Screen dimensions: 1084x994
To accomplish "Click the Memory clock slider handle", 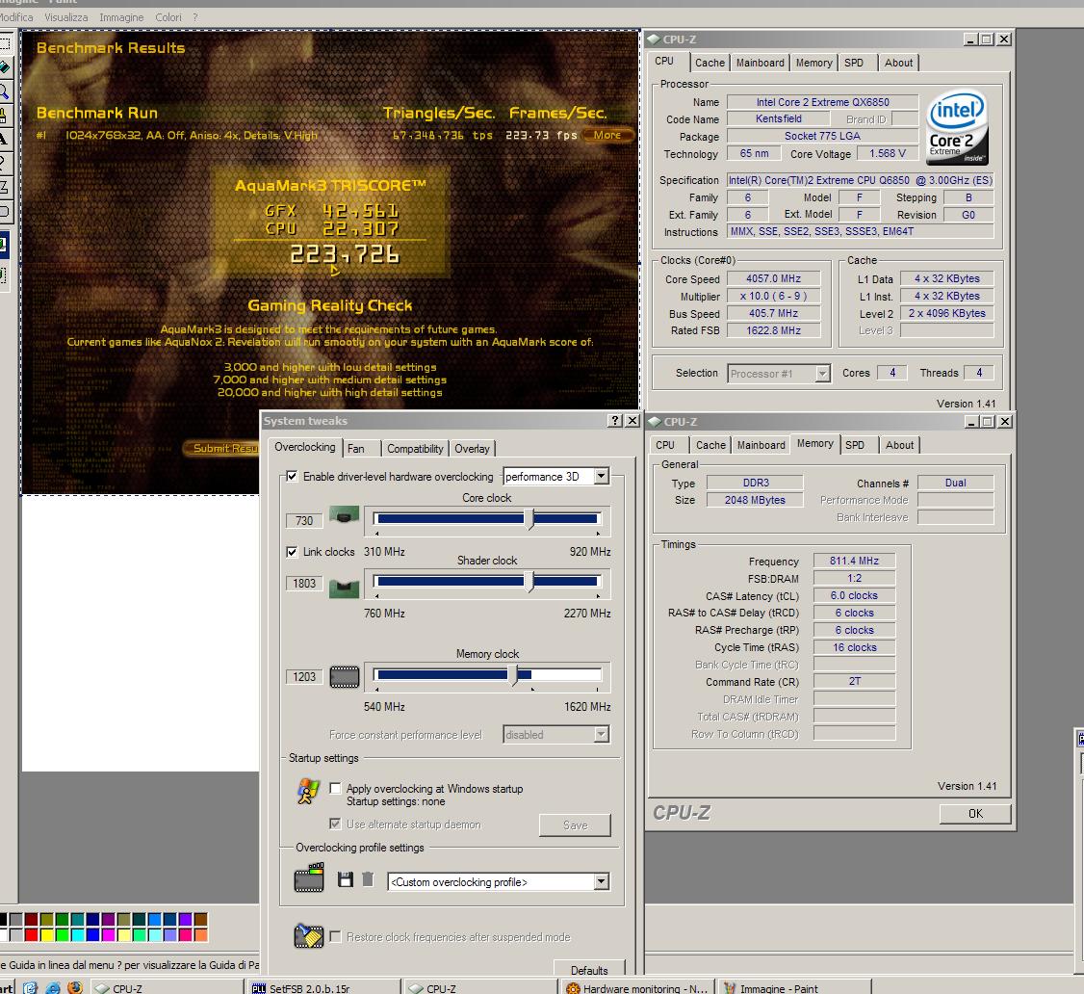I will click(x=514, y=674).
